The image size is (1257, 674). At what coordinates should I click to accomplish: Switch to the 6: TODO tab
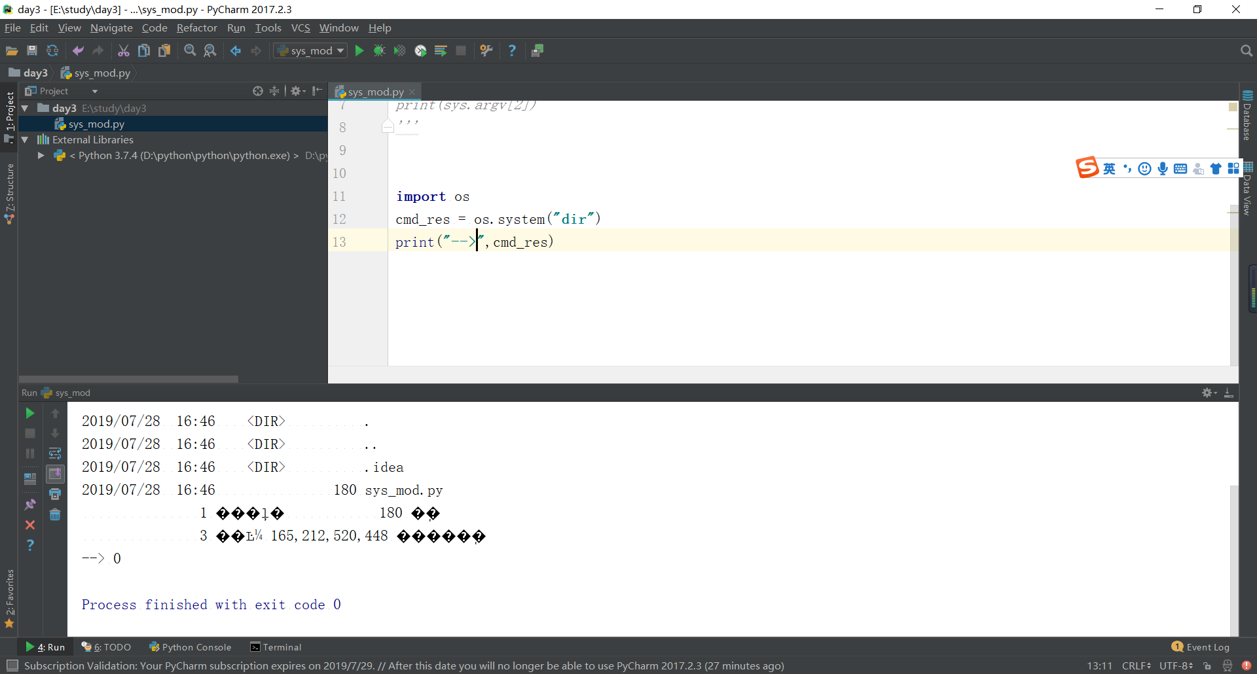coord(106,647)
